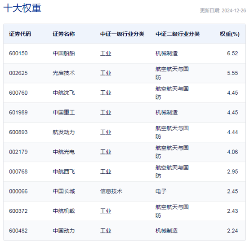
Task: Click weight value 2.24
Action: pos(232,231)
